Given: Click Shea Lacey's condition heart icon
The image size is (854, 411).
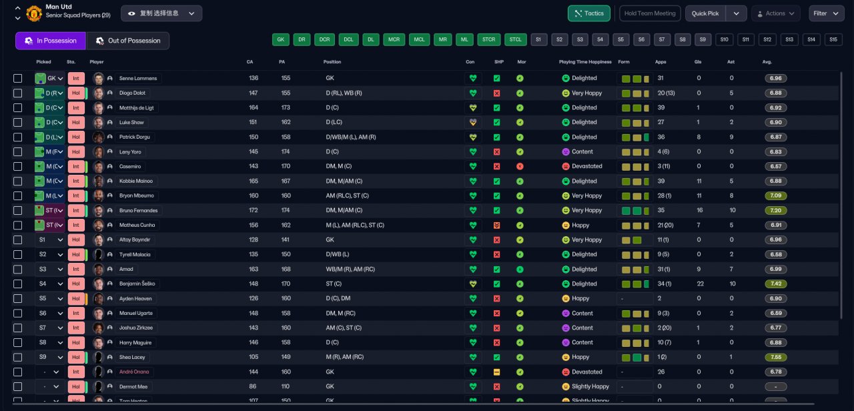Looking at the screenshot, I should [473, 357].
